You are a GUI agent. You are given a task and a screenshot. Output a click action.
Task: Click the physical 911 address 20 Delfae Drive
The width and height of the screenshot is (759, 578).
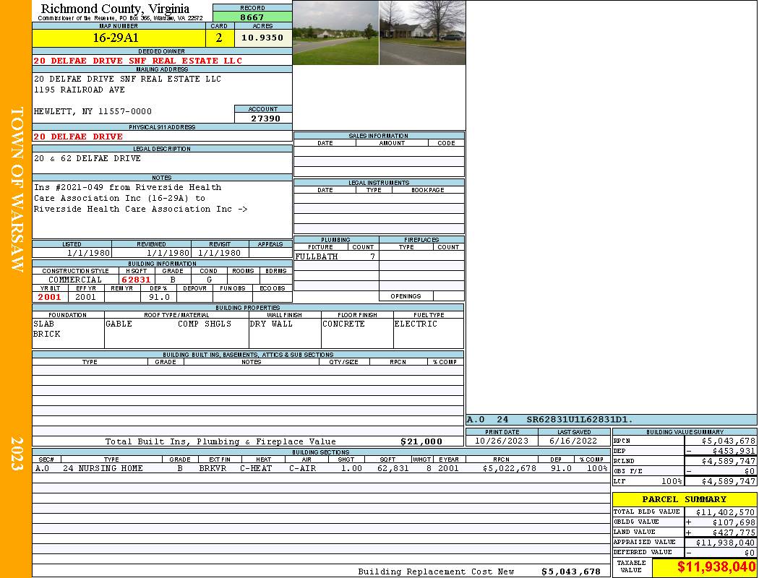click(x=78, y=136)
